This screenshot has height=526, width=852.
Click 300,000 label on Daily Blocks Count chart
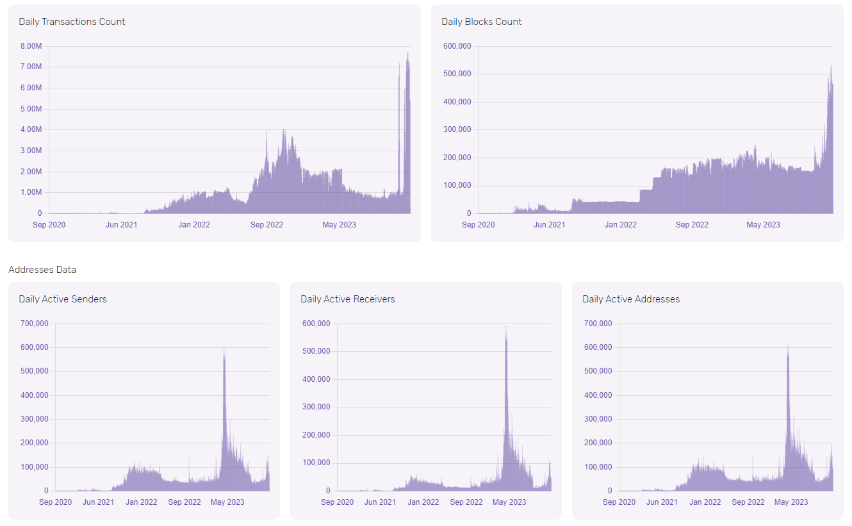click(x=457, y=129)
